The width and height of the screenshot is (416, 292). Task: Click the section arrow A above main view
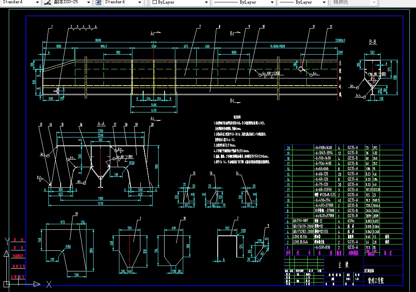point(156,33)
